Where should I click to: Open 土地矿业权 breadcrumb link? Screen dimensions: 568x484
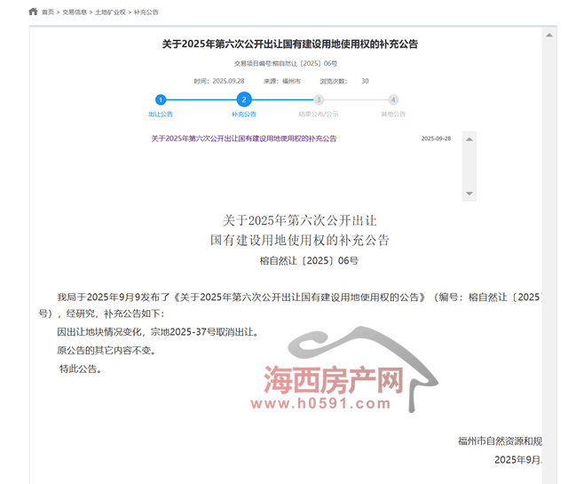point(110,12)
